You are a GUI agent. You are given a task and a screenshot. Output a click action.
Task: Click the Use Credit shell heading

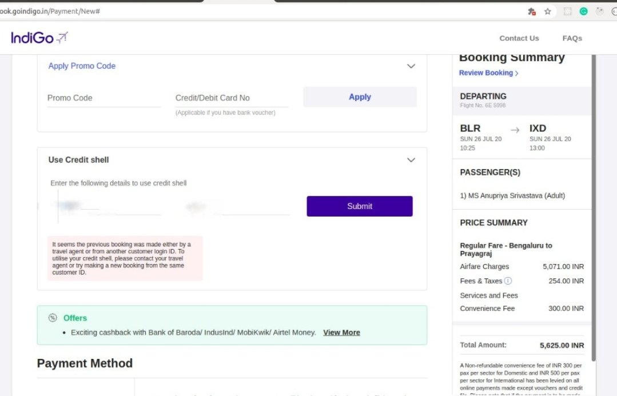[x=78, y=159]
